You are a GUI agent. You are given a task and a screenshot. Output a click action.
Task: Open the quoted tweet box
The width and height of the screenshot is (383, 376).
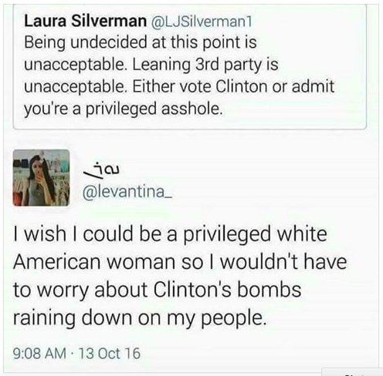pos(190,66)
